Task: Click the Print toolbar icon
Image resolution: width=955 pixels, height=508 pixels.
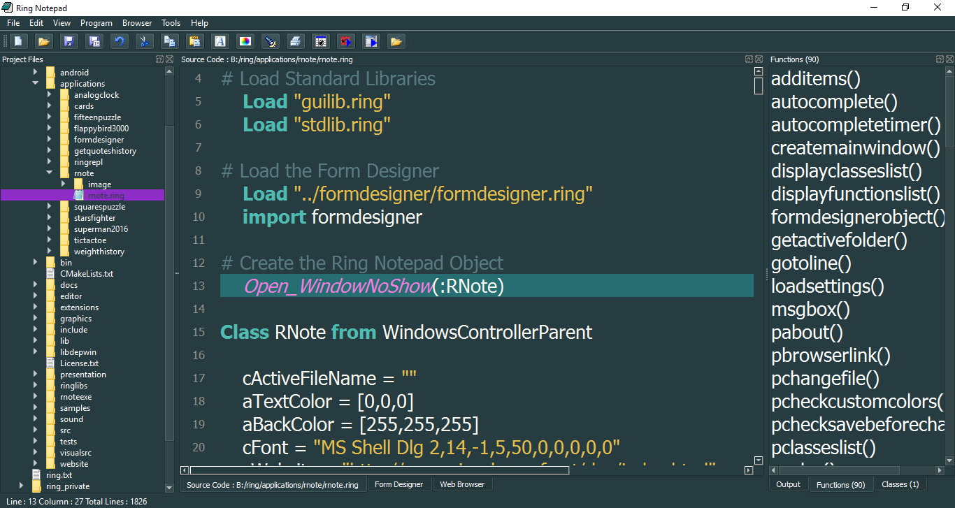Action: (x=296, y=41)
